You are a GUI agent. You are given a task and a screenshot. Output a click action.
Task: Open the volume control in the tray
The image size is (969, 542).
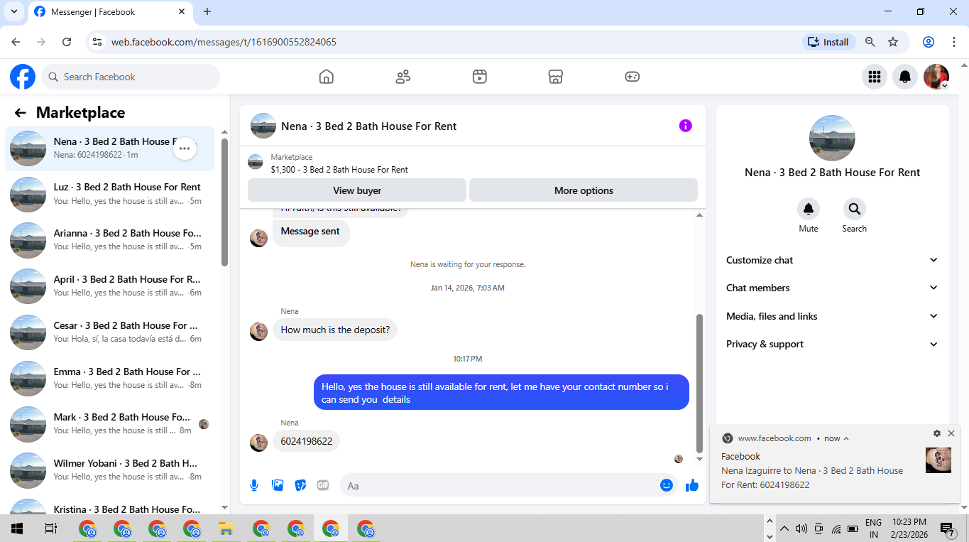pos(801,529)
